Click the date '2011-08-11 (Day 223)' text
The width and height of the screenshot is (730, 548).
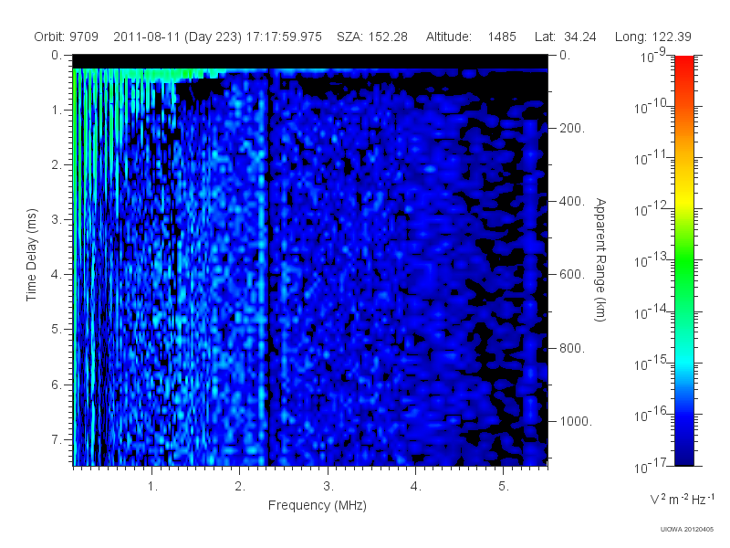click(177, 37)
